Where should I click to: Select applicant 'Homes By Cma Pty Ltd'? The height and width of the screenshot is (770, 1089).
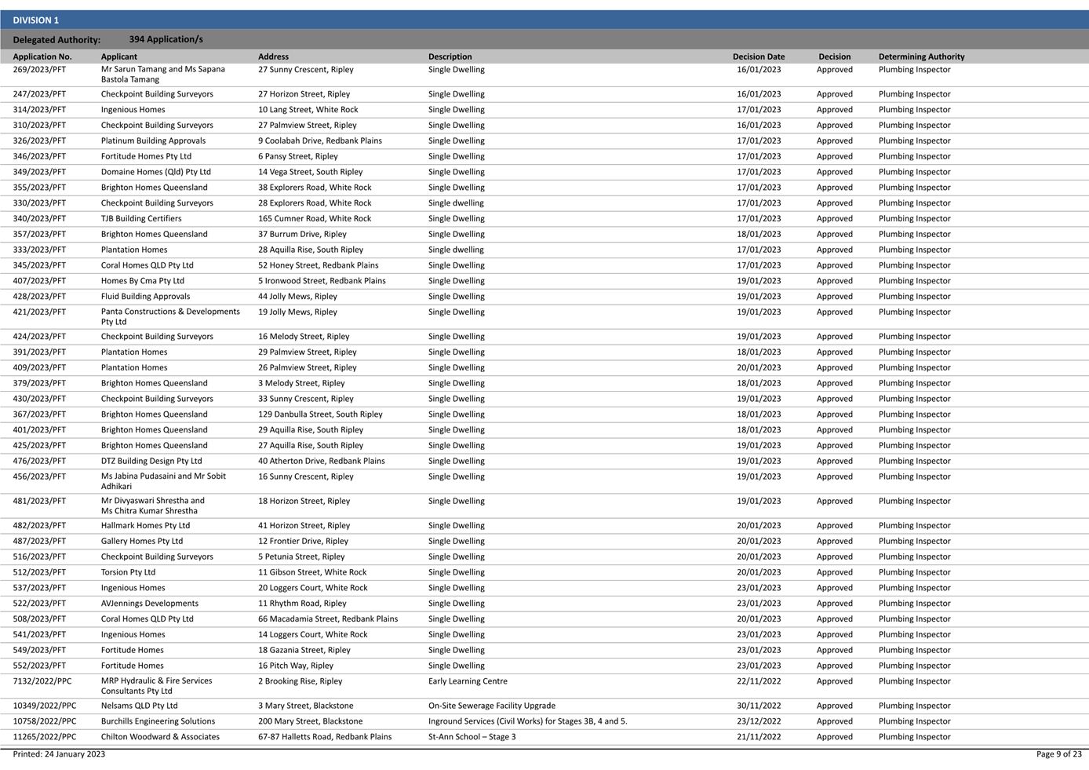pos(142,281)
